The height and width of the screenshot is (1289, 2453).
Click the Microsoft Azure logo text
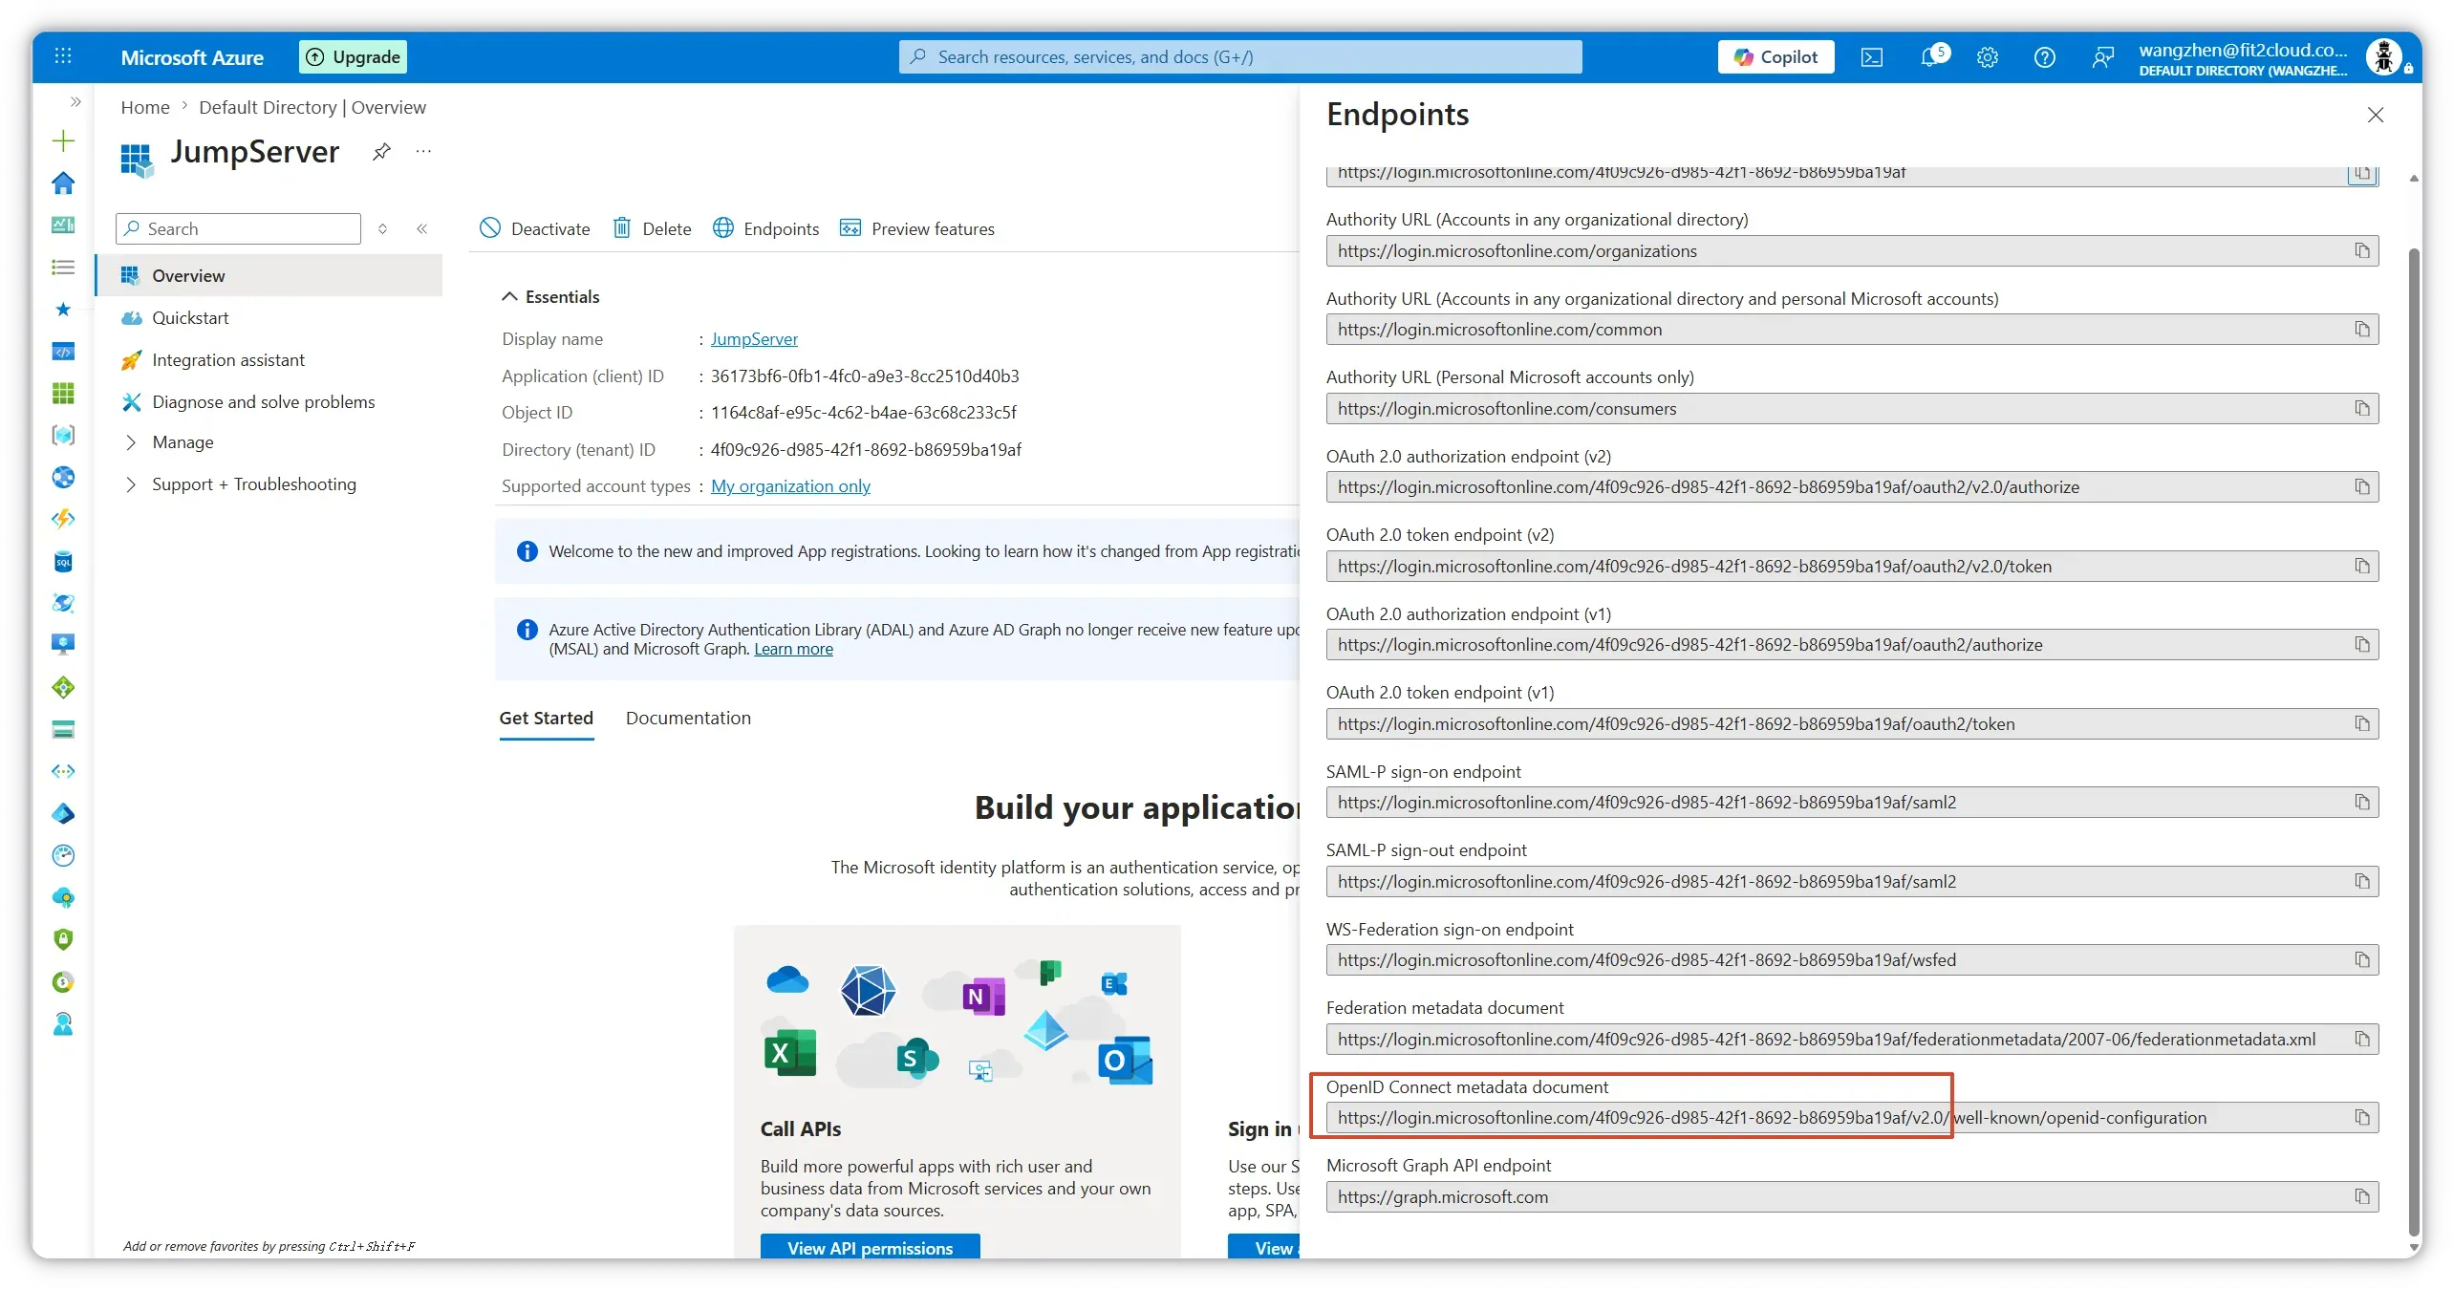(192, 57)
